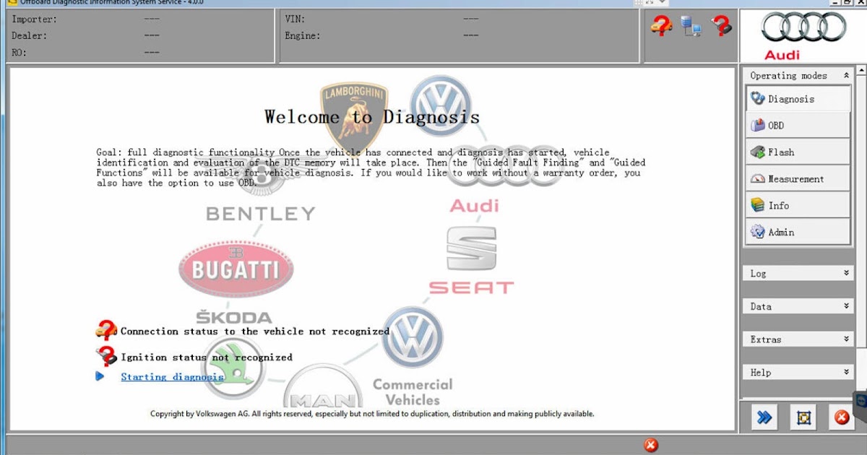This screenshot has width=867, height=455.
Task: Click the green Skoda brand logo
Action: 233,368
